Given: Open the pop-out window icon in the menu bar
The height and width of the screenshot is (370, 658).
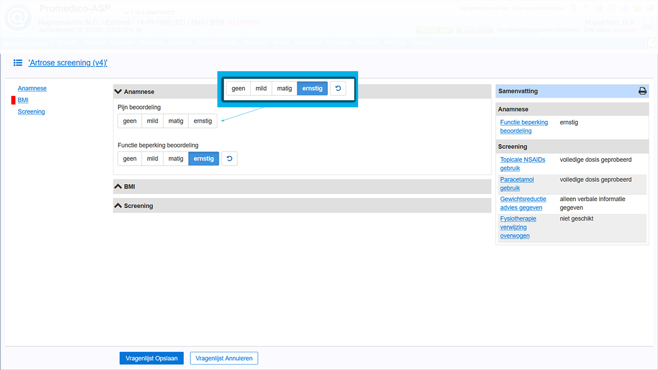Looking at the screenshot, I should point(651,43).
